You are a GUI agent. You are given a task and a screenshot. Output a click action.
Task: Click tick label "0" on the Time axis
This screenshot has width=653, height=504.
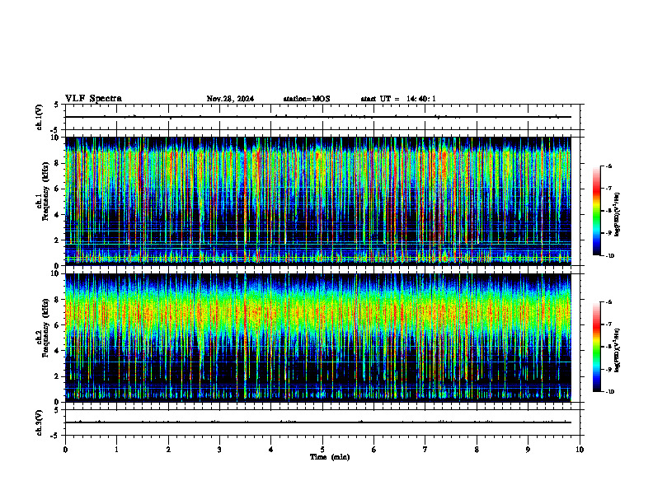(65, 450)
